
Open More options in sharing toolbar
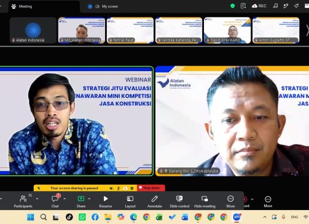pyautogui.click(x=230, y=201)
